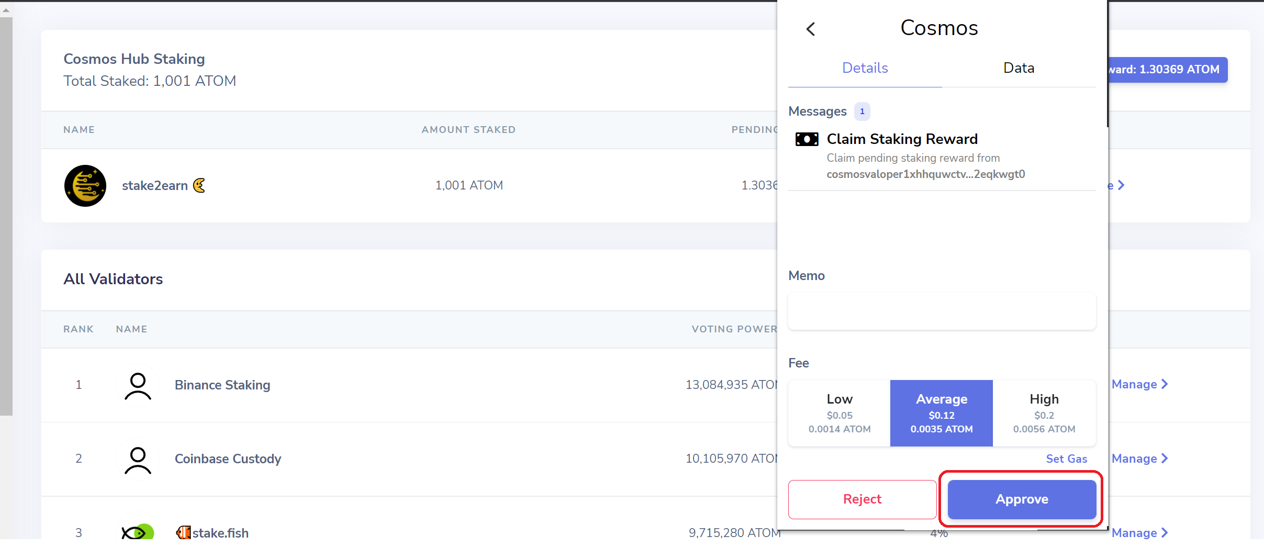Click the page vertical scrollbar thumb
The height and width of the screenshot is (547, 1264).
point(6,216)
